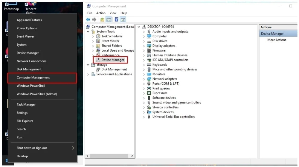Click the Task Scheduler clock icon

[x=98, y=36]
